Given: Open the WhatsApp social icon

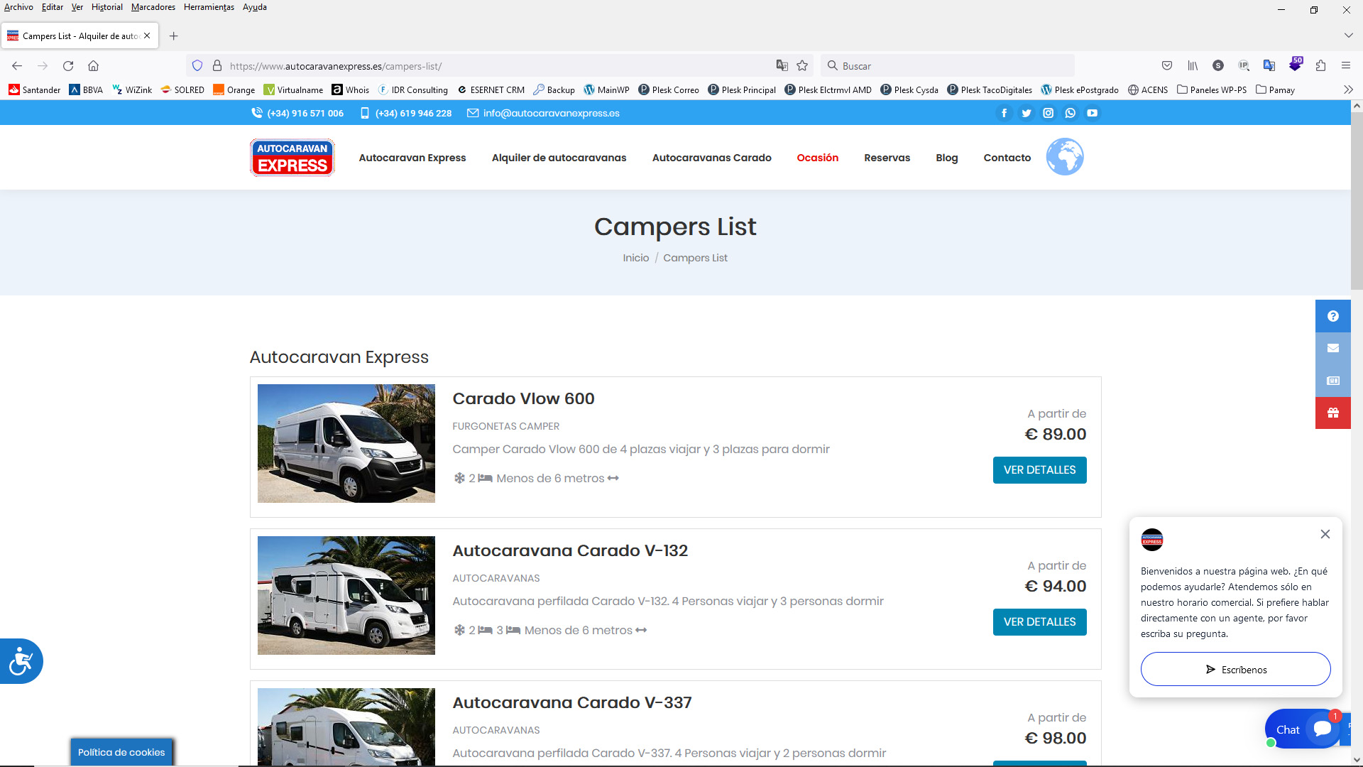Looking at the screenshot, I should click(1070, 113).
